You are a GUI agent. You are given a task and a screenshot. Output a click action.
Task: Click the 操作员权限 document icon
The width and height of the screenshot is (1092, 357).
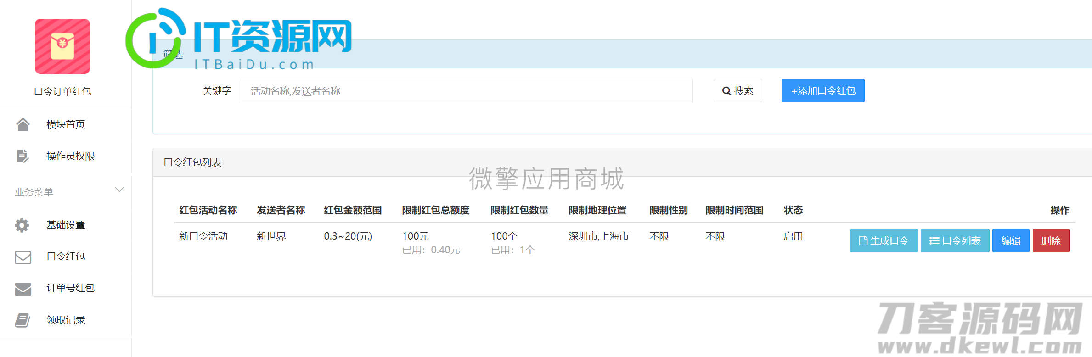tap(23, 156)
